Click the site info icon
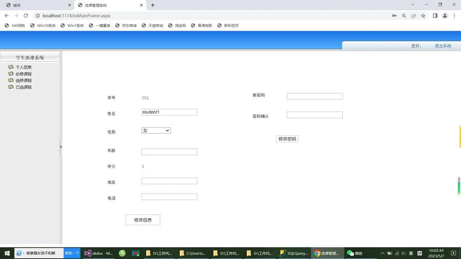Screen dimensions: 461x259 pos(38,16)
